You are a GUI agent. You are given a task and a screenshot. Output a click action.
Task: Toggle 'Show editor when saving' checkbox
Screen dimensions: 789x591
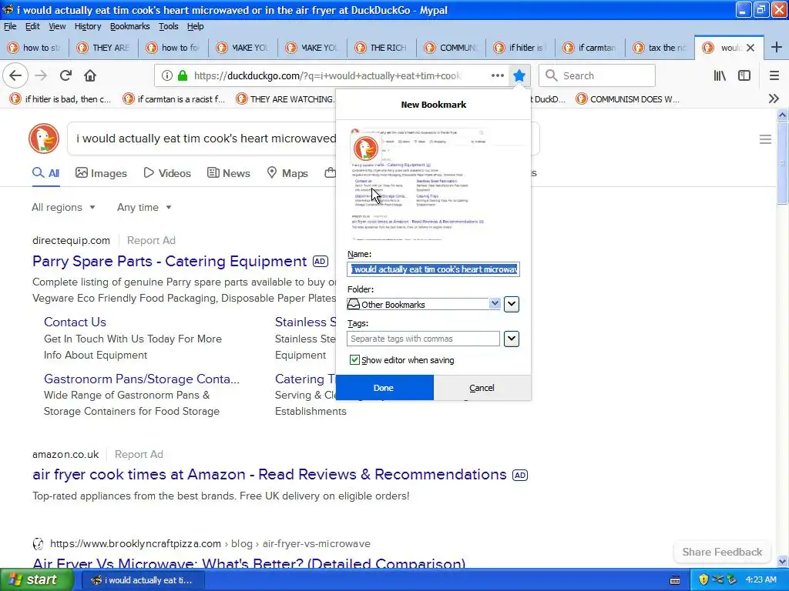pos(354,360)
